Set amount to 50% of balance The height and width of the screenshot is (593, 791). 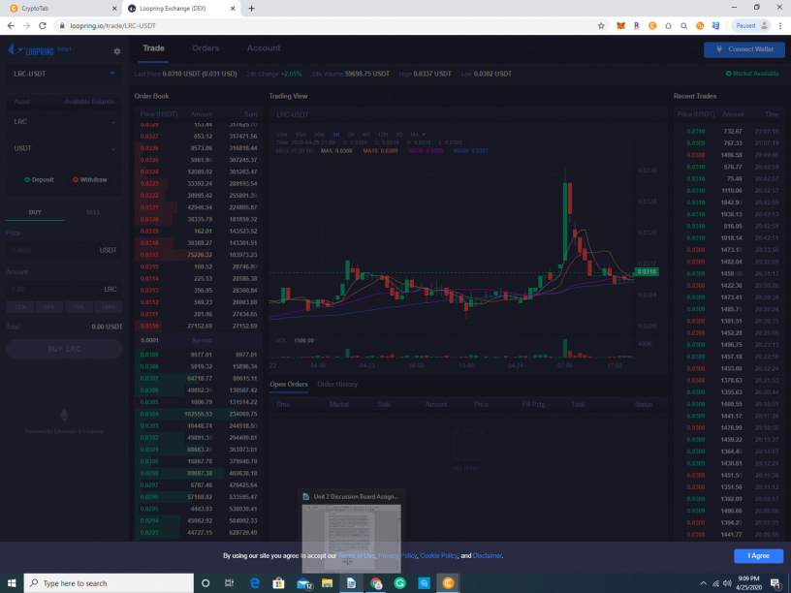(x=49, y=306)
